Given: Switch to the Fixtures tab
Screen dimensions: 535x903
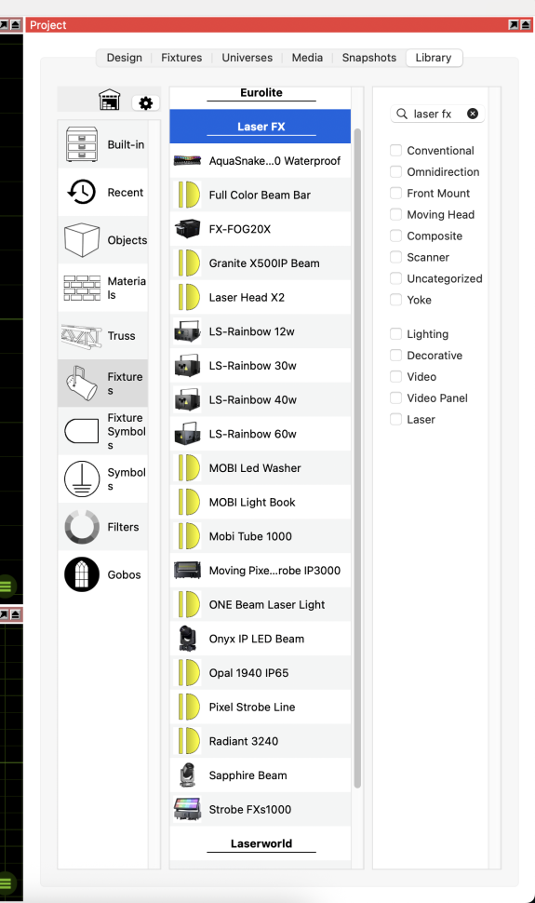Looking at the screenshot, I should 181,58.
